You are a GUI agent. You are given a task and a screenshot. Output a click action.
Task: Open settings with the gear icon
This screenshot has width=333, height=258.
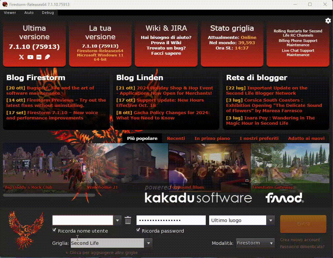(x=328, y=21)
